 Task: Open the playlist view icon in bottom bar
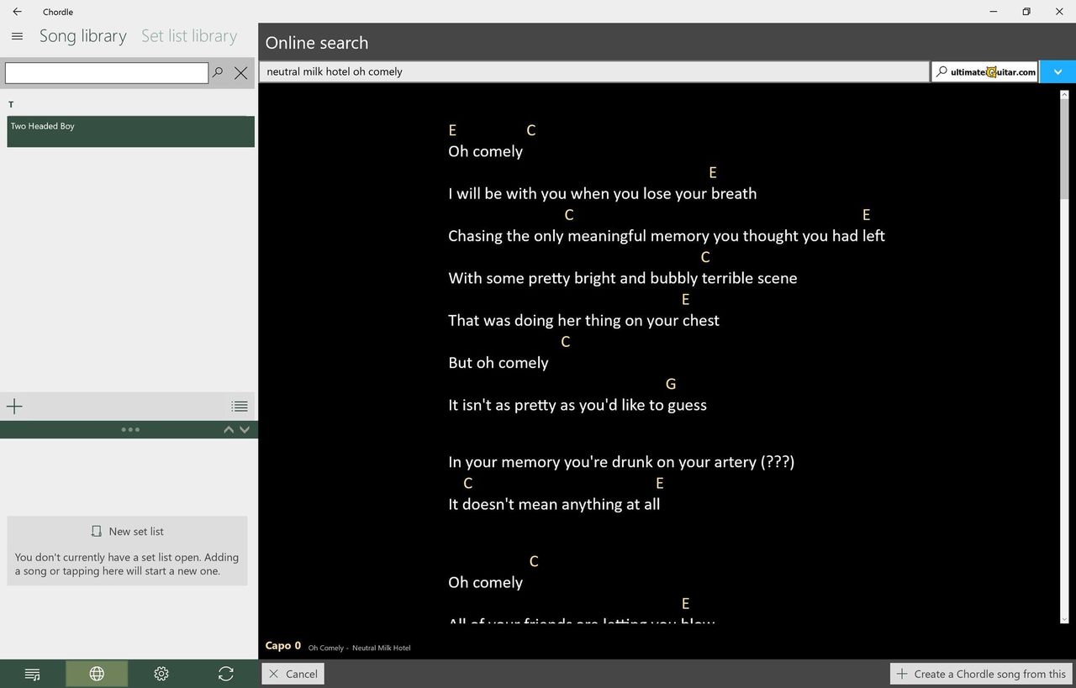33,674
